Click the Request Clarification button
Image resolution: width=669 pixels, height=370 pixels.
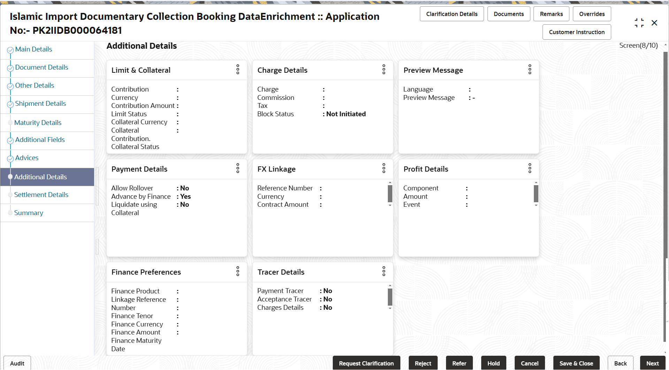tap(366, 363)
